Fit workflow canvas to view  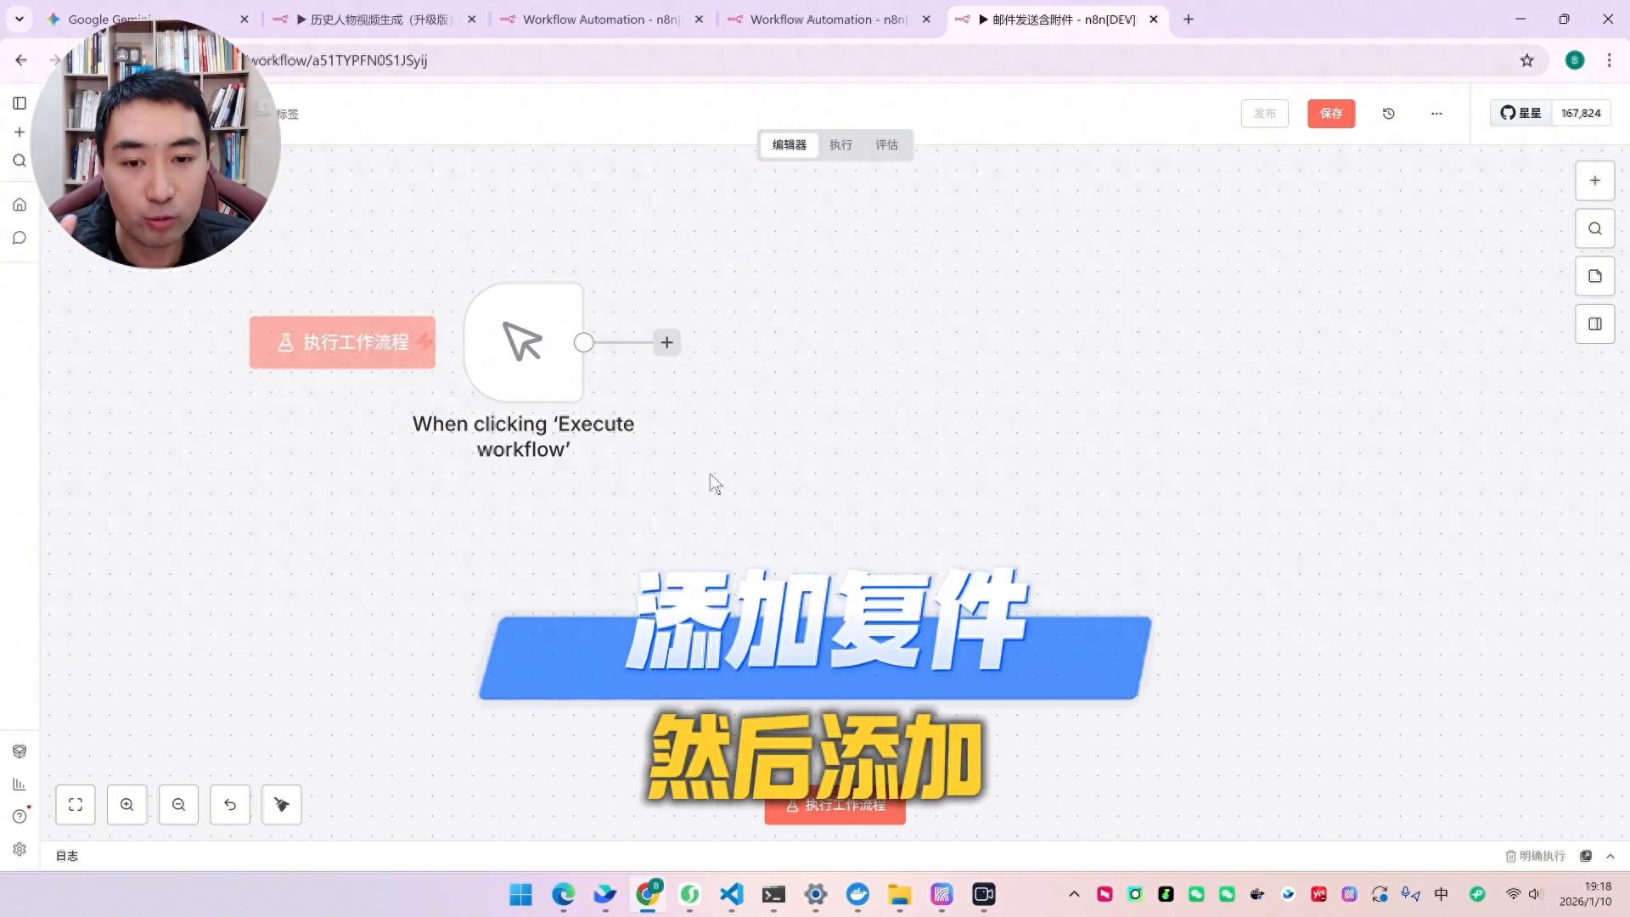tap(76, 804)
